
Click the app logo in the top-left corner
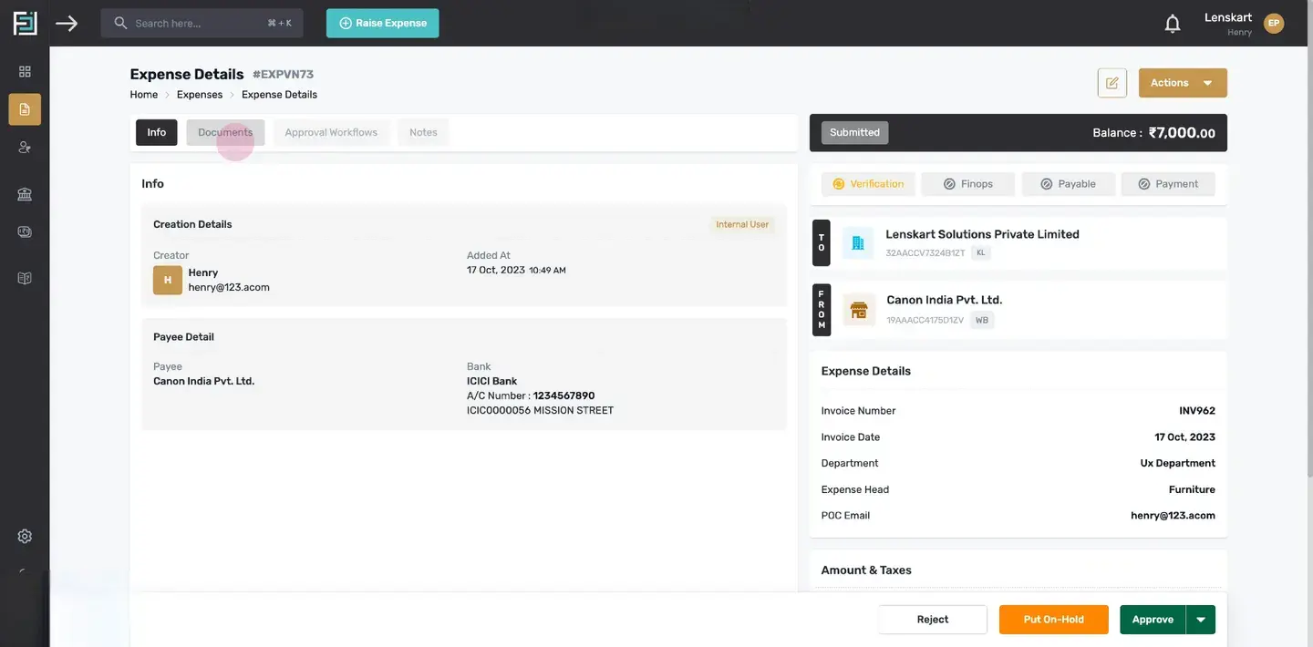[x=25, y=23]
